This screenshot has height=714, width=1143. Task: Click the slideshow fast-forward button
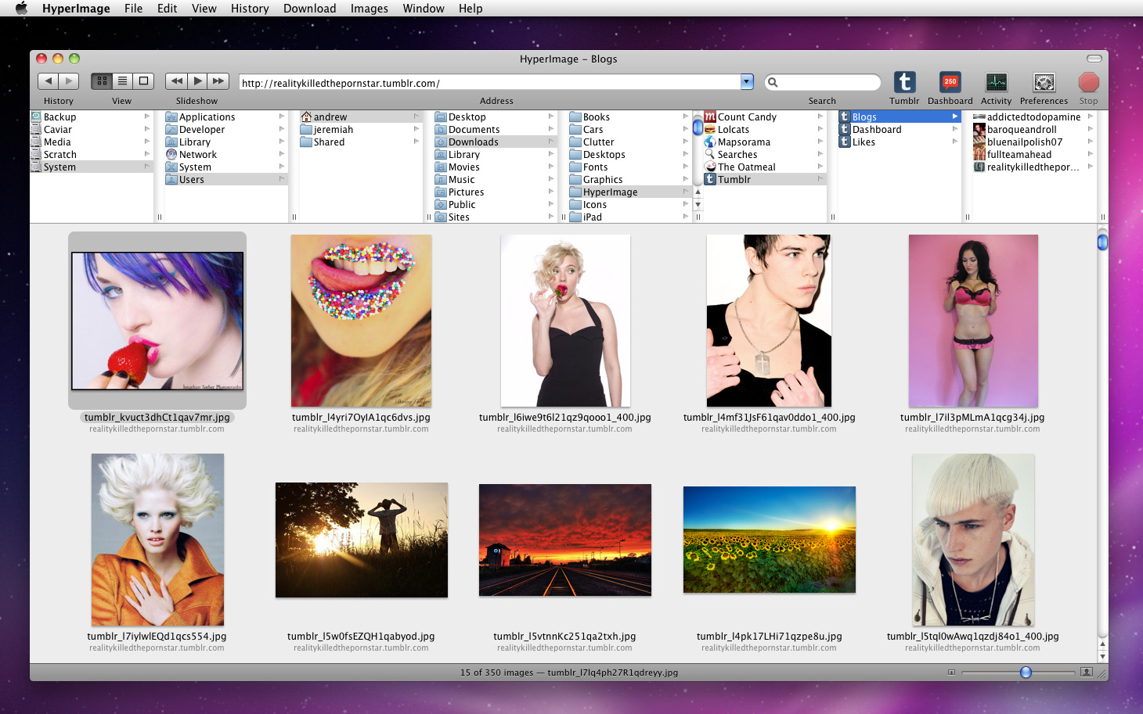[x=218, y=81]
